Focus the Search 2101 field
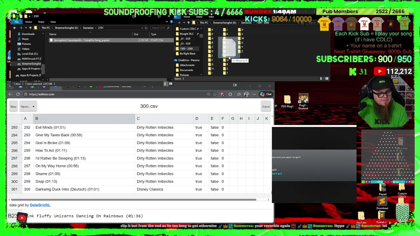The width and height of the screenshot is (420, 236). [160, 28]
